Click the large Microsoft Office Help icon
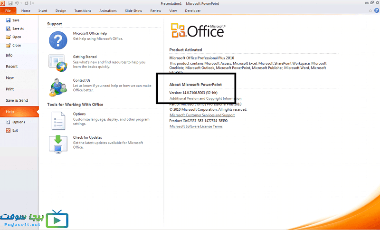Viewport: 380px width, 230px height. click(58, 40)
